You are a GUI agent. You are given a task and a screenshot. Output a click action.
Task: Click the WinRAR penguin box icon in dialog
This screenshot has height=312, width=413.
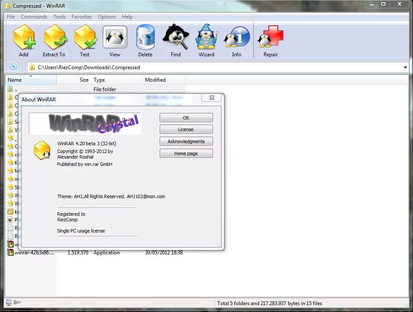pos(42,150)
